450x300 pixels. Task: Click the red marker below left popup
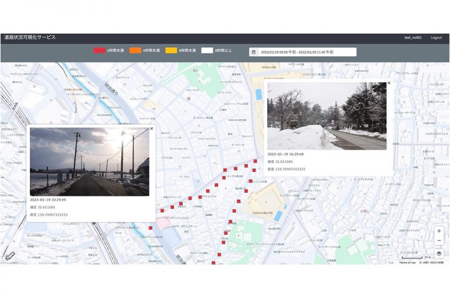click(151, 228)
